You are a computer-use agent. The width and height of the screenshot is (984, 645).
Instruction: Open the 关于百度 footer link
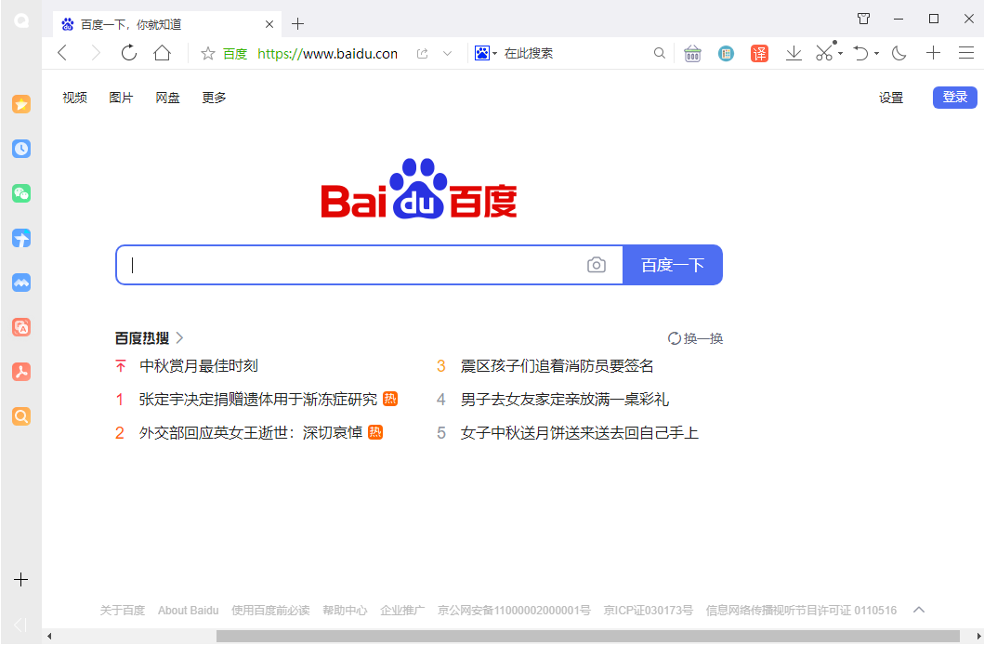123,610
